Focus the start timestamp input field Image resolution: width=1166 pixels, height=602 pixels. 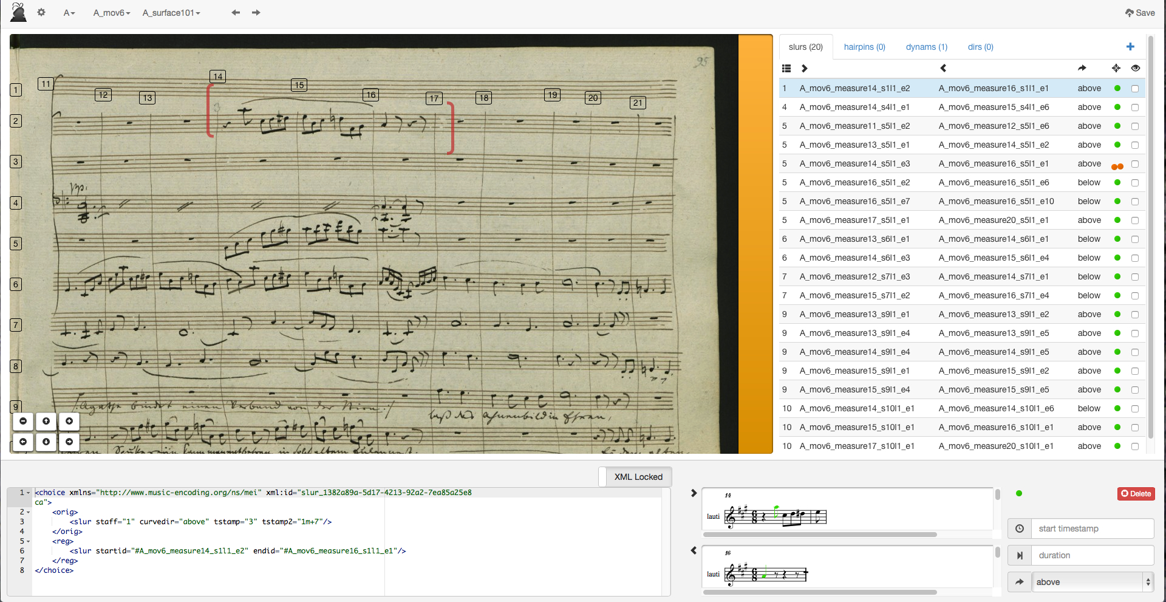point(1093,528)
